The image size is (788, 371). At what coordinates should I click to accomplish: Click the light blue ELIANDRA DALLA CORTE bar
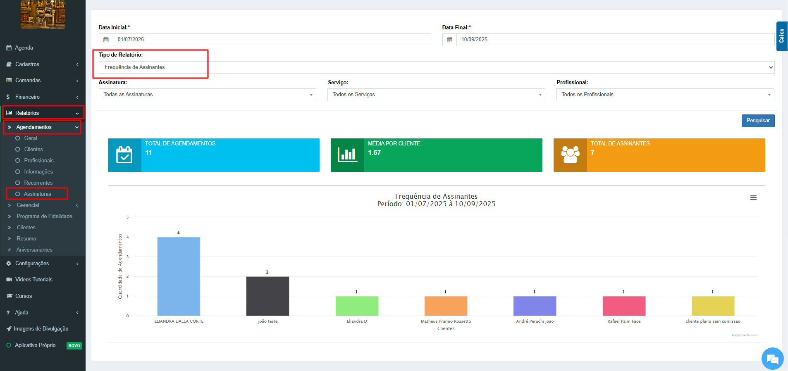179,276
